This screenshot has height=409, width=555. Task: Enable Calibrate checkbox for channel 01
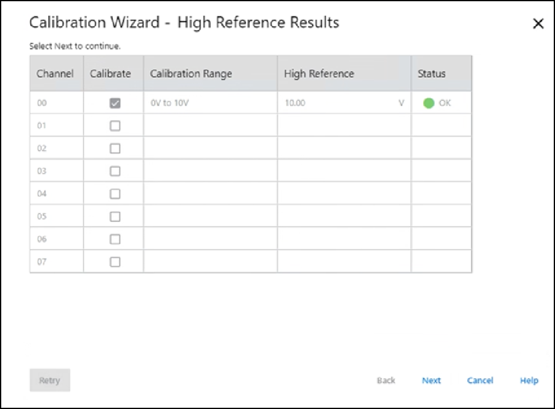click(x=115, y=126)
